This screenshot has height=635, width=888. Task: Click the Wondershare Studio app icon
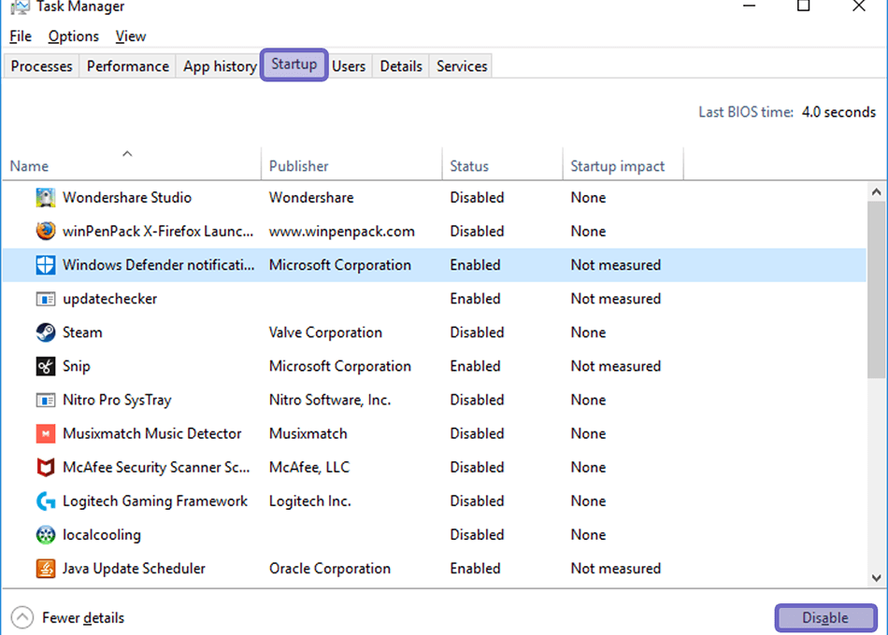(45, 198)
